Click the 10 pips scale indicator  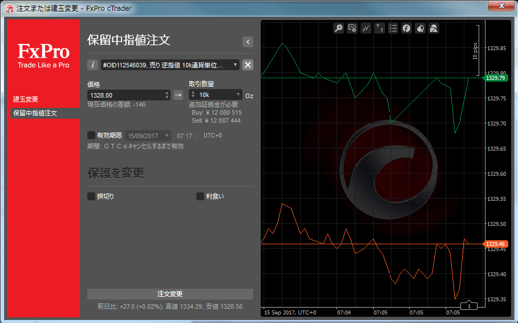pyautogui.click(x=476, y=51)
